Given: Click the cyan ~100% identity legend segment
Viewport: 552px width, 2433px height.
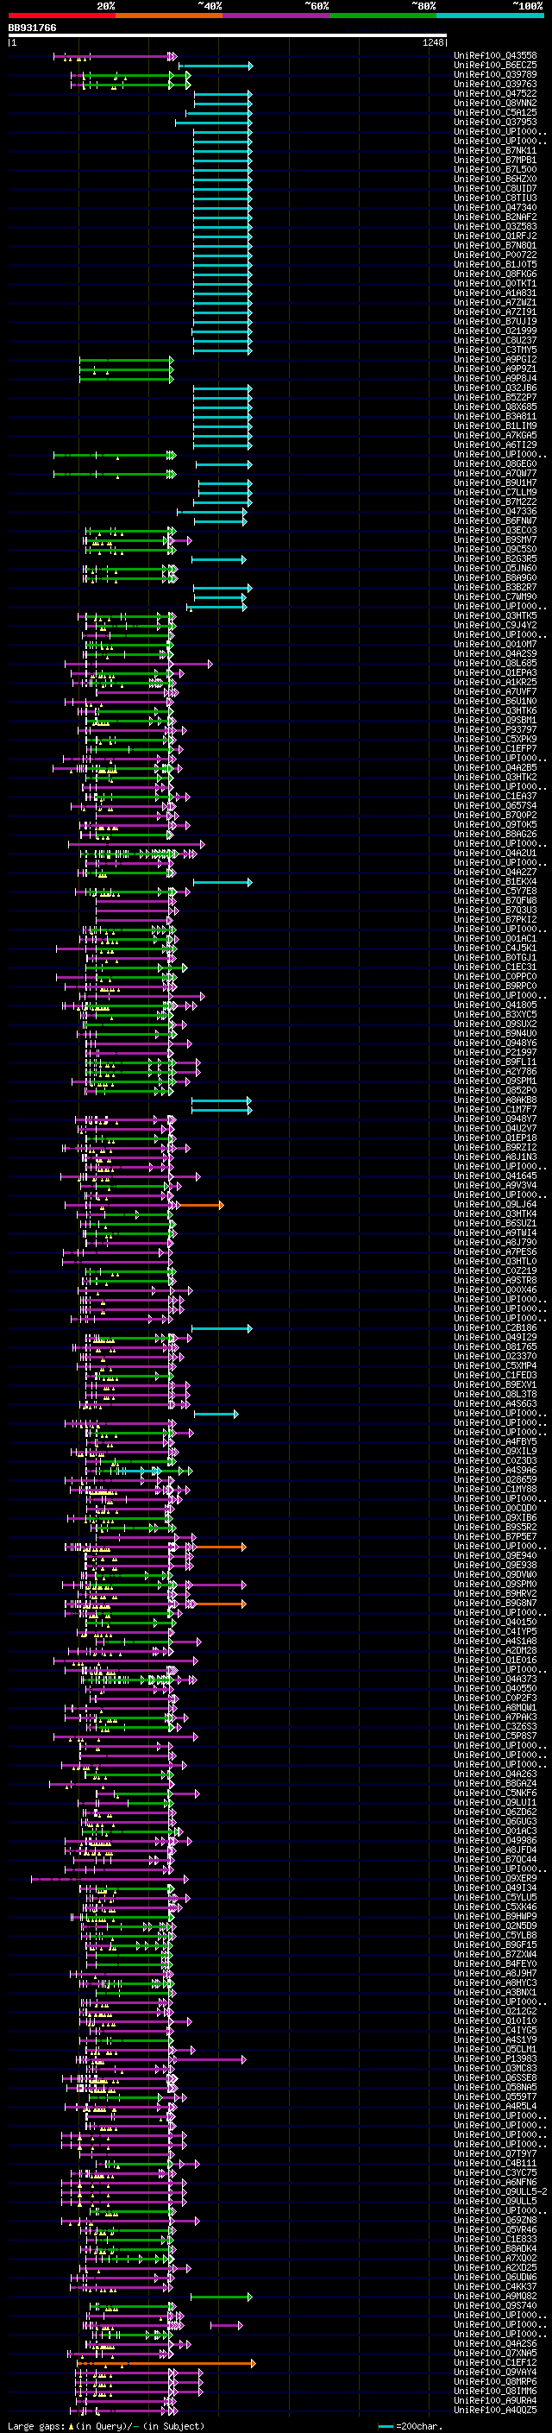Looking at the screenshot, I should point(491,16).
